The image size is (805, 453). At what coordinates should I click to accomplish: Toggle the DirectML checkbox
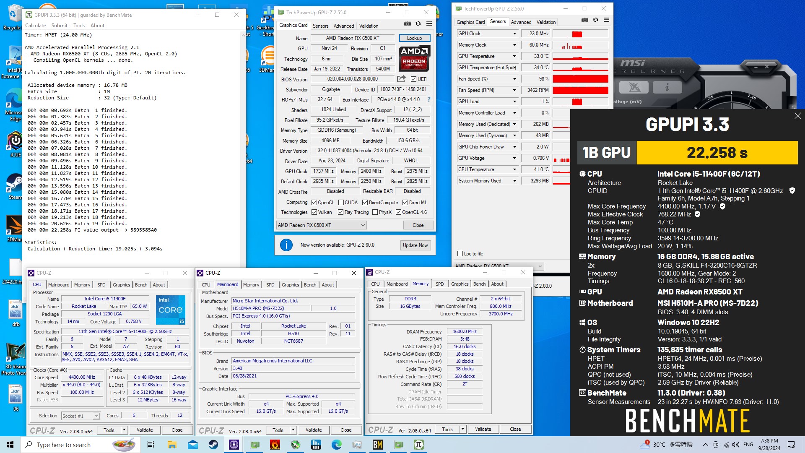click(405, 203)
